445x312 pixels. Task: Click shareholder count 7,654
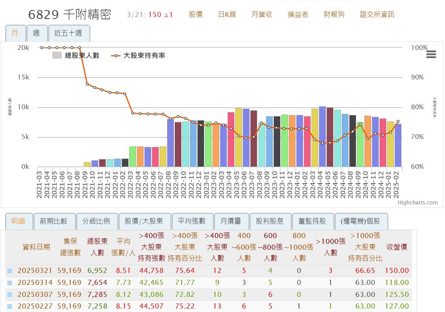pos(97,283)
